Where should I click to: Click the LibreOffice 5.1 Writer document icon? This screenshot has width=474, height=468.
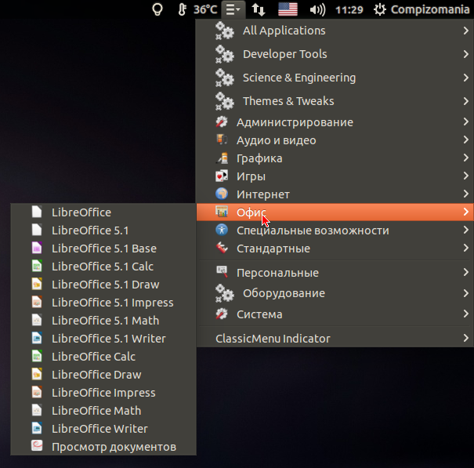(x=37, y=338)
